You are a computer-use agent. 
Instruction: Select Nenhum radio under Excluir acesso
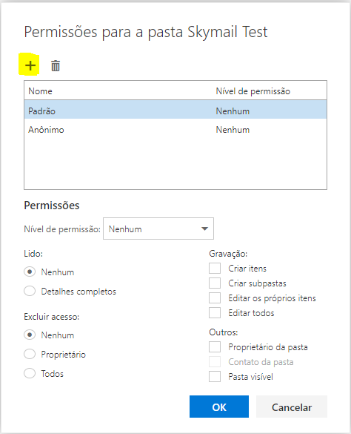coord(30,335)
